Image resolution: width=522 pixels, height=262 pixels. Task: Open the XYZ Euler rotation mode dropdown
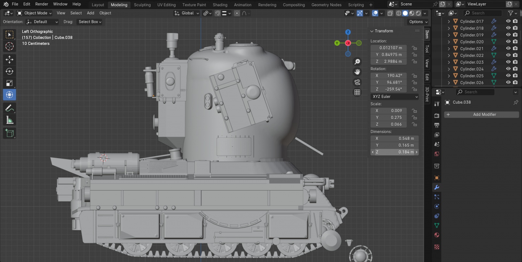click(395, 97)
